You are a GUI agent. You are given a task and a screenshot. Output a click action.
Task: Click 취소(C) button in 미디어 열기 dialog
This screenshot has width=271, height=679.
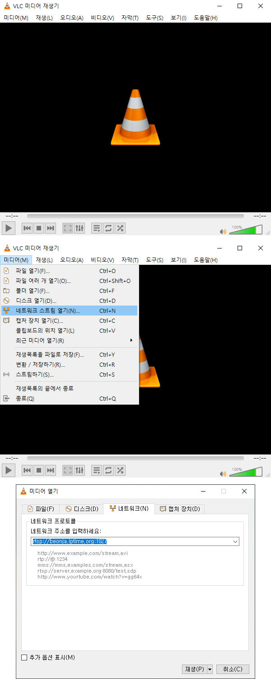coord(233,669)
